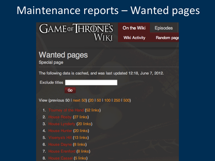
Task: Follow the next 50 link
Action: [x=79, y=100]
